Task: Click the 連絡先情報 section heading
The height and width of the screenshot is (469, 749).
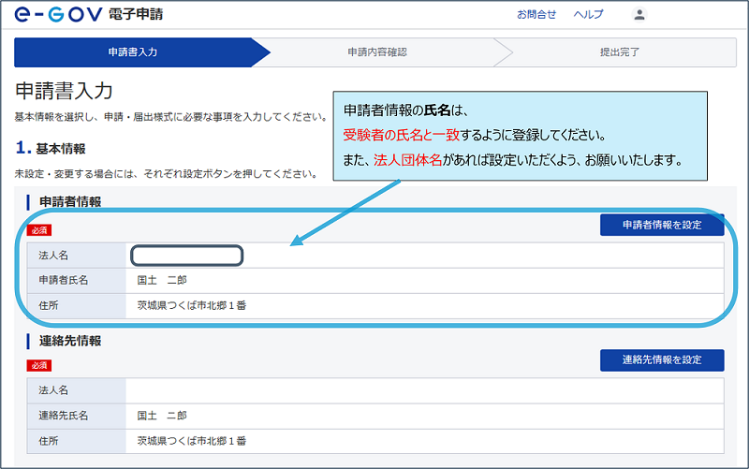Action: click(x=70, y=341)
